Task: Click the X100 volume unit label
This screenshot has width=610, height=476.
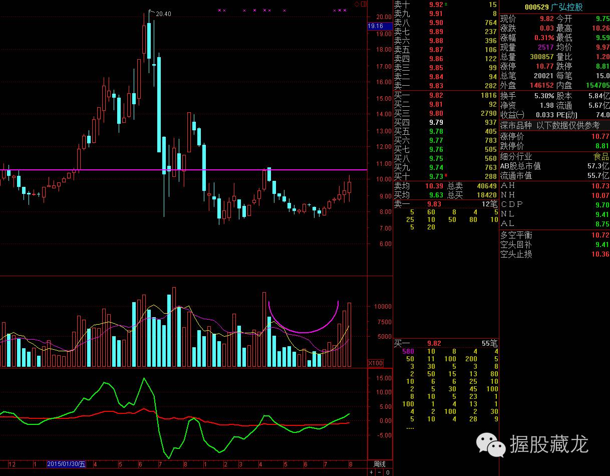Action: pyautogui.click(x=376, y=363)
